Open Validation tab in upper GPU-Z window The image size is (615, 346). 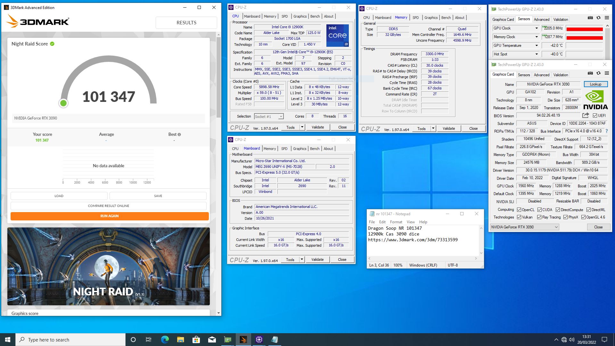[561, 19]
